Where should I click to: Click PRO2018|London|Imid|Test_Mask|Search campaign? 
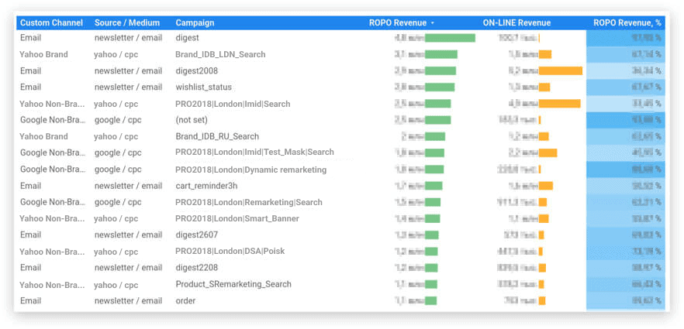(x=254, y=153)
